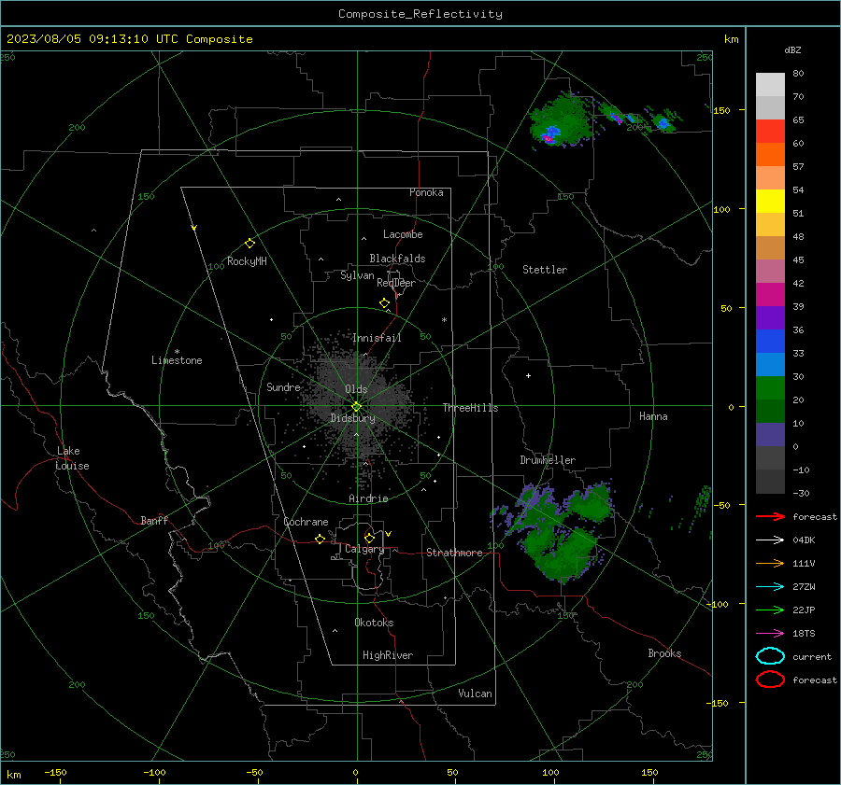Click the ThreeHills label

pos(470,408)
